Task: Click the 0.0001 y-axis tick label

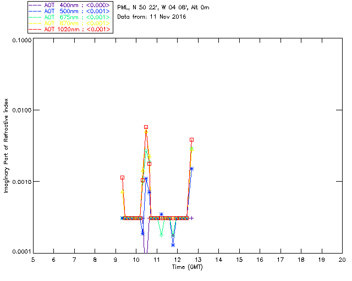Action: tap(21, 251)
